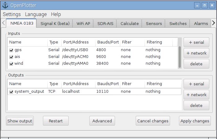Click delete in the Outputs section
Screen dimensions: 217x139
point(196,105)
